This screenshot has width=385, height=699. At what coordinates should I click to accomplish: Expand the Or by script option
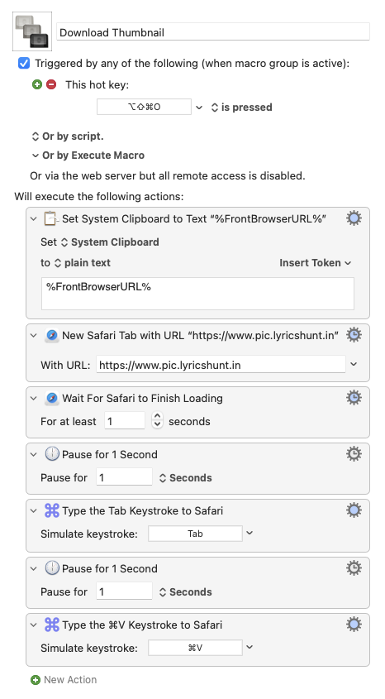pyautogui.click(x=67, y=136)
